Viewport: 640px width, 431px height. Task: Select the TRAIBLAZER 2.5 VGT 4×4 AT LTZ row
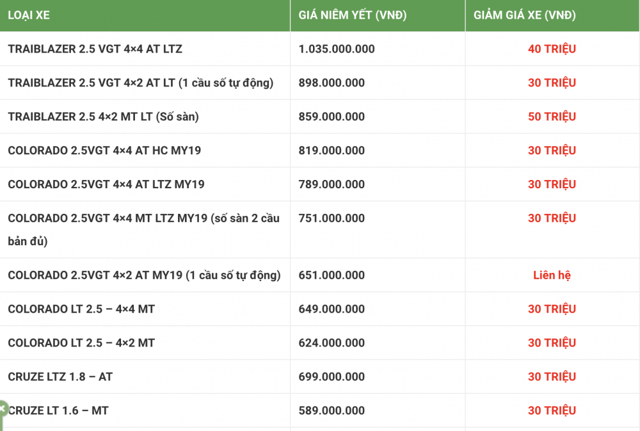95,49
